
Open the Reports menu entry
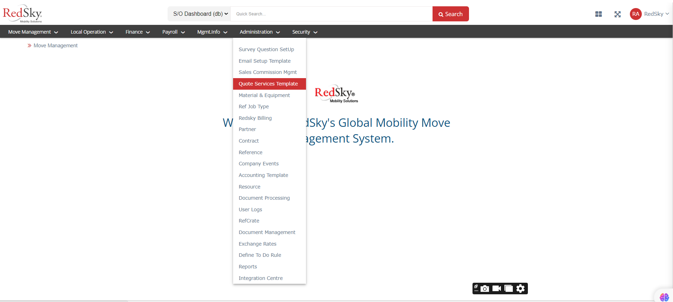(269, 267)
